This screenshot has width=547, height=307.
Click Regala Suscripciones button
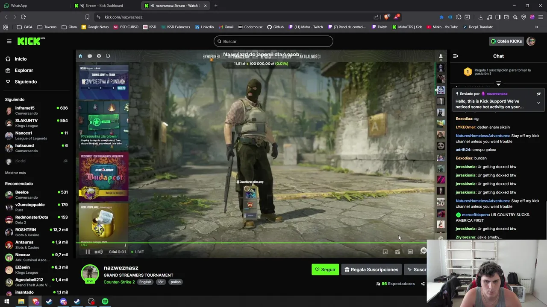click(x=371, y=269)
